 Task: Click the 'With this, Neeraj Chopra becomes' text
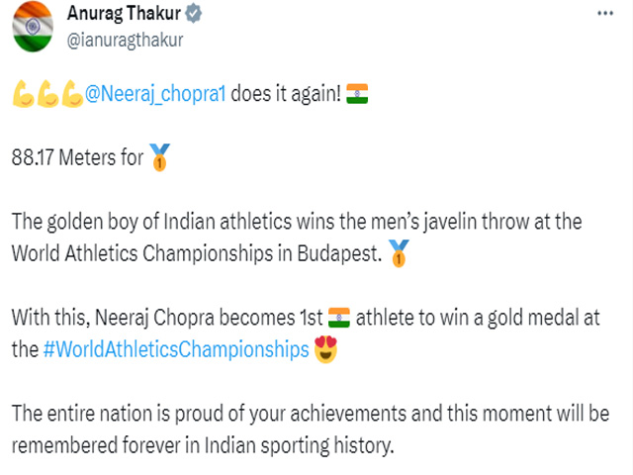(x=167, y=318)
